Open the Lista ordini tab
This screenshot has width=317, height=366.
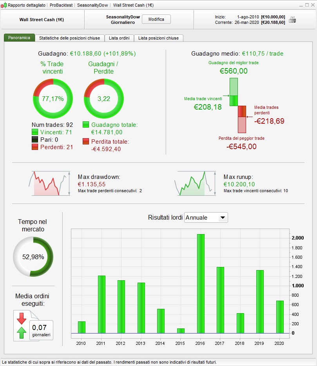pyautogui.click(x=119, y=38)
